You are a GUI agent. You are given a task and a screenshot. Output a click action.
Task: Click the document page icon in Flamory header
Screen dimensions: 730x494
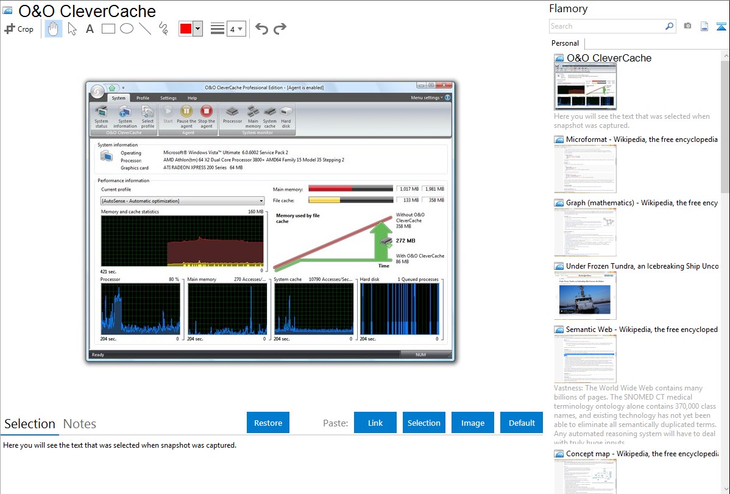click(704, 26)
